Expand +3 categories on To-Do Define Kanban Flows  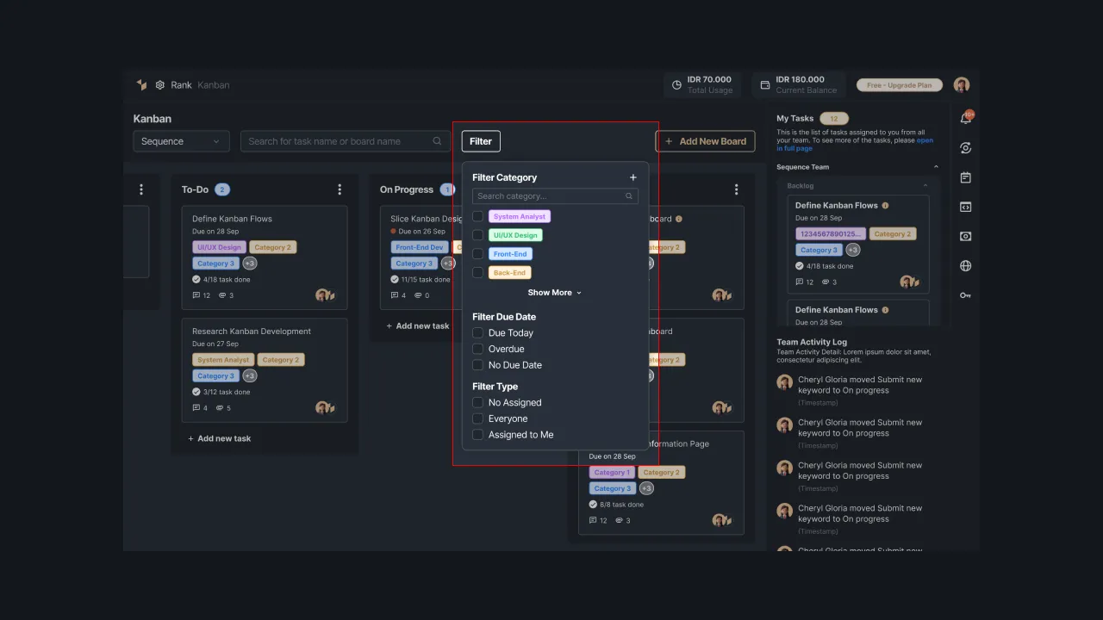point(249,263)
